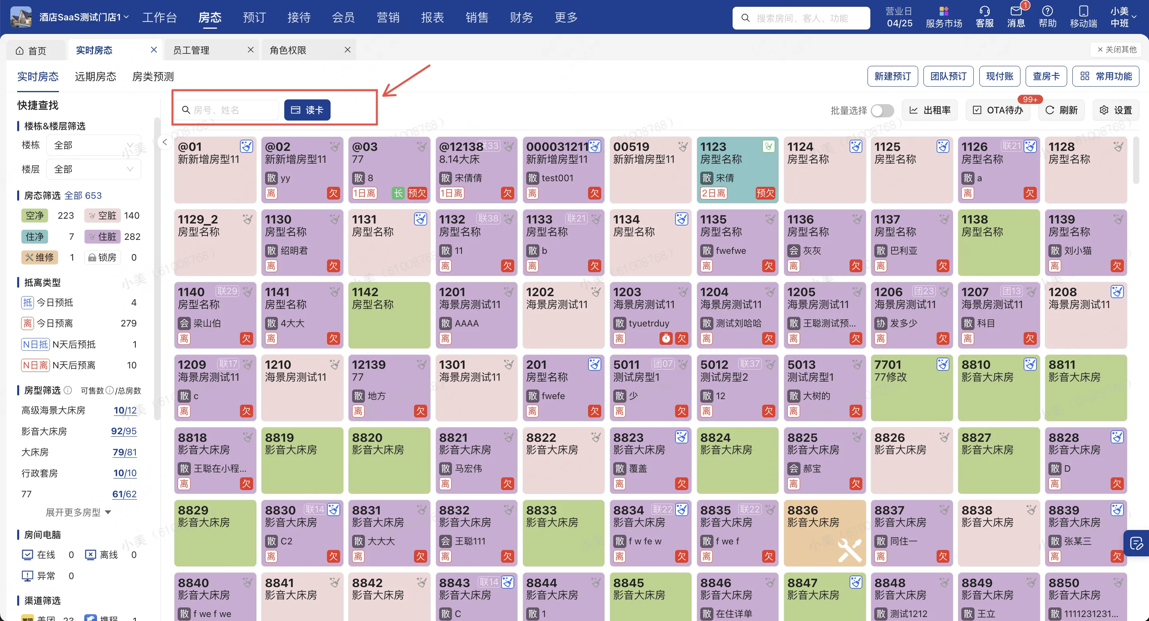Open the 帮助 question mark icon
This screenshot has width=1149, height=621.
point(1047,18)
